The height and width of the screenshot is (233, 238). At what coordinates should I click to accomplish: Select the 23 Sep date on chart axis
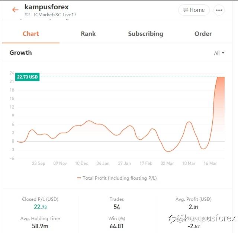pyautogui.click(x=39, y=163)
